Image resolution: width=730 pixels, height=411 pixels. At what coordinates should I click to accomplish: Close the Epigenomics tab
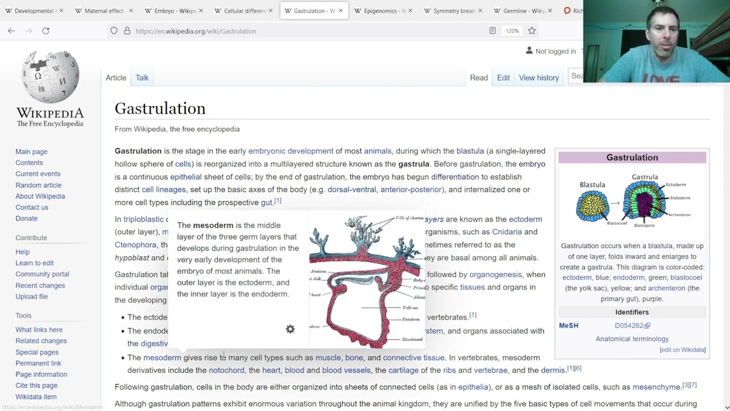410,11
